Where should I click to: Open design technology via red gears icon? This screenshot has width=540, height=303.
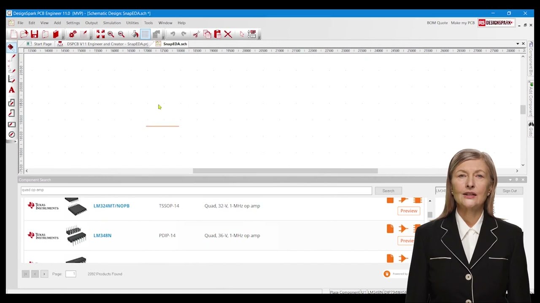point(73,34)
